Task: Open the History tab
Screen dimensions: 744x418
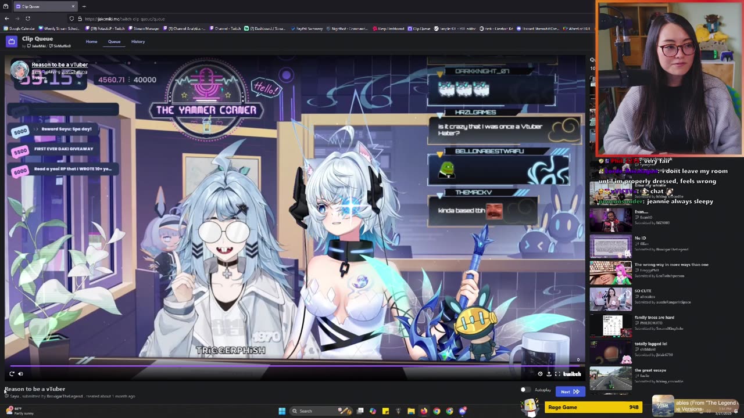Action: [138, 42]
